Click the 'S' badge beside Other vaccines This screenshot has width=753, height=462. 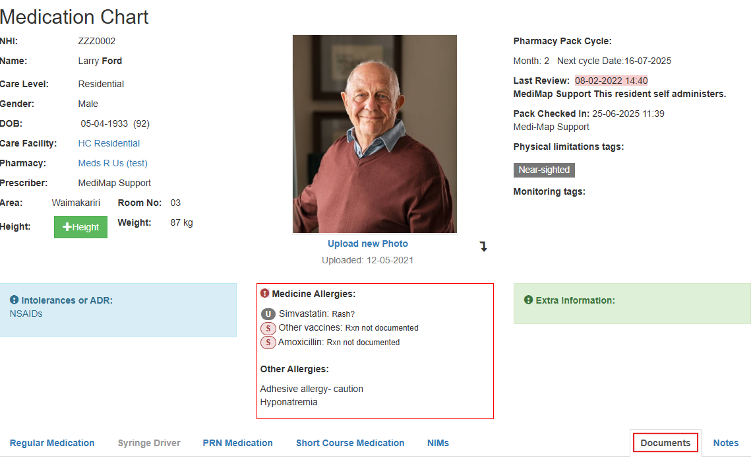(x=268, y=328)
